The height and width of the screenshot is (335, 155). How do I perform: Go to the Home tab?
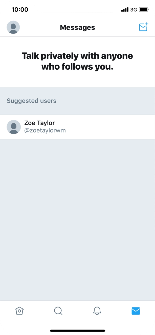pyautogui.click(x=19, y=311)
